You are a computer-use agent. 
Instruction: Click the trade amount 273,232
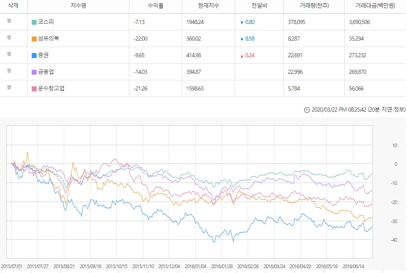(x=358, y=55)
